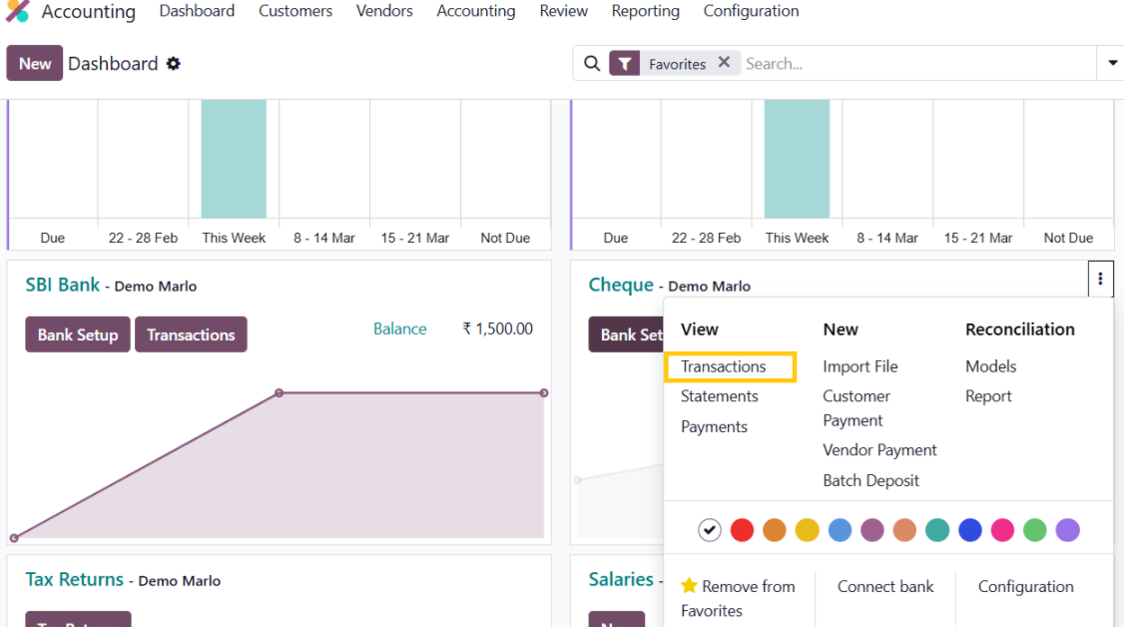This screenshot has width=1124, height=627.
Task: Click the yellow star Remove from Favorites
Action: click(x=689, y=586)
